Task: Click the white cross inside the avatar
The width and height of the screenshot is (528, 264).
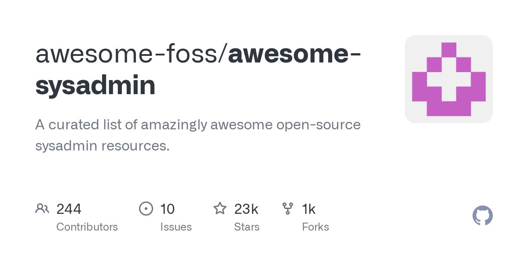Action: tap(448, 79)
